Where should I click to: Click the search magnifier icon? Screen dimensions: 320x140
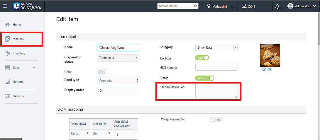coord(196,6)
